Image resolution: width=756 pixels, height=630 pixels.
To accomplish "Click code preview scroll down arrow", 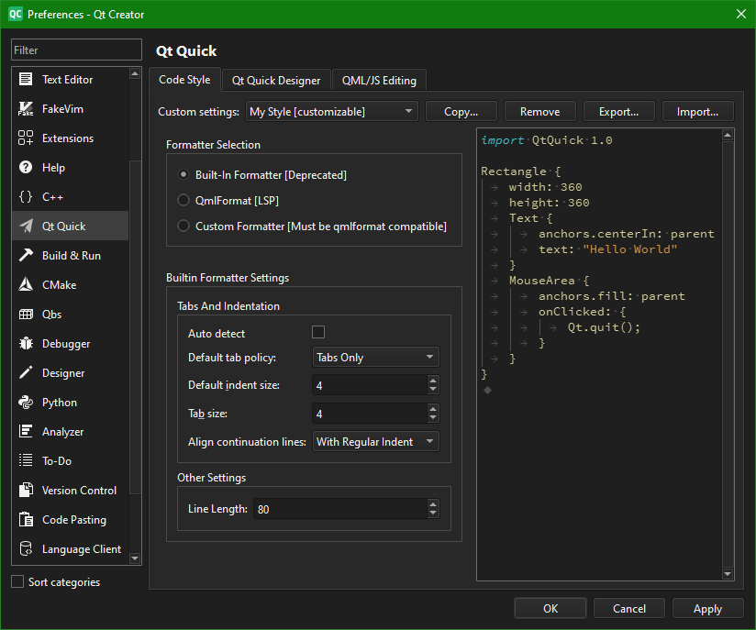I will (x=728, y=574).
